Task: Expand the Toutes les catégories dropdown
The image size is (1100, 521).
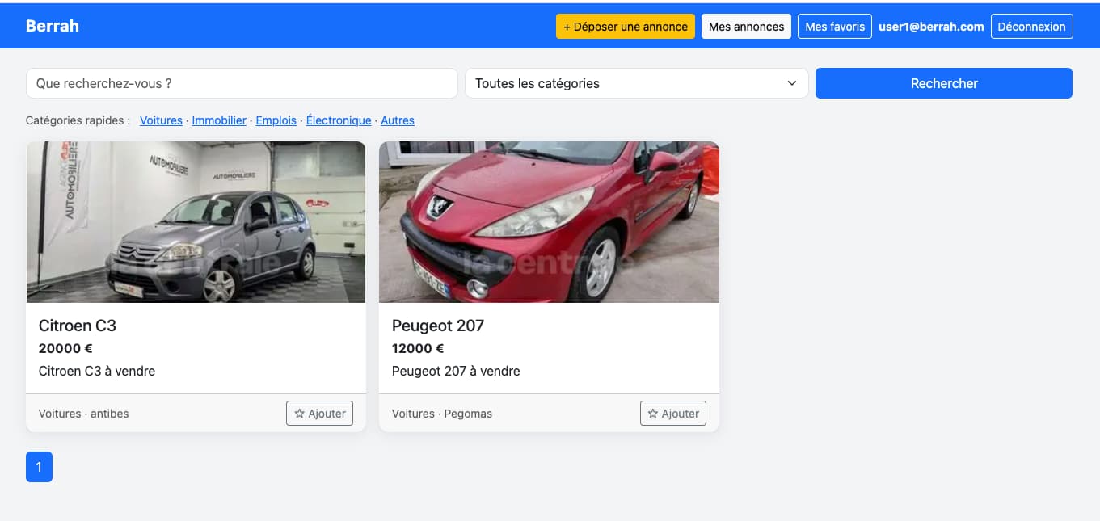Action: pyautogui.click(x=636, y=83)
